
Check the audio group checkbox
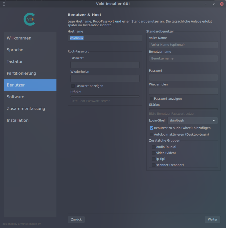154,147
